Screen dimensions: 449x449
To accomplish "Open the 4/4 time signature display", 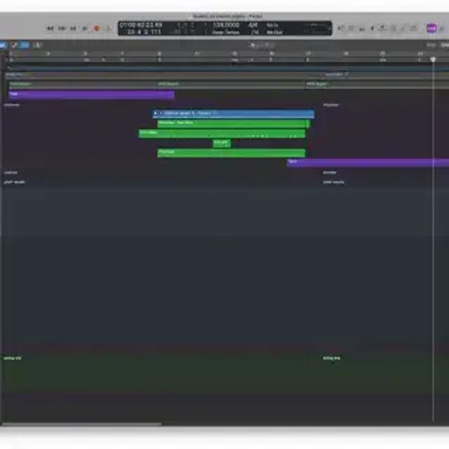I will (x=253, y=25).
